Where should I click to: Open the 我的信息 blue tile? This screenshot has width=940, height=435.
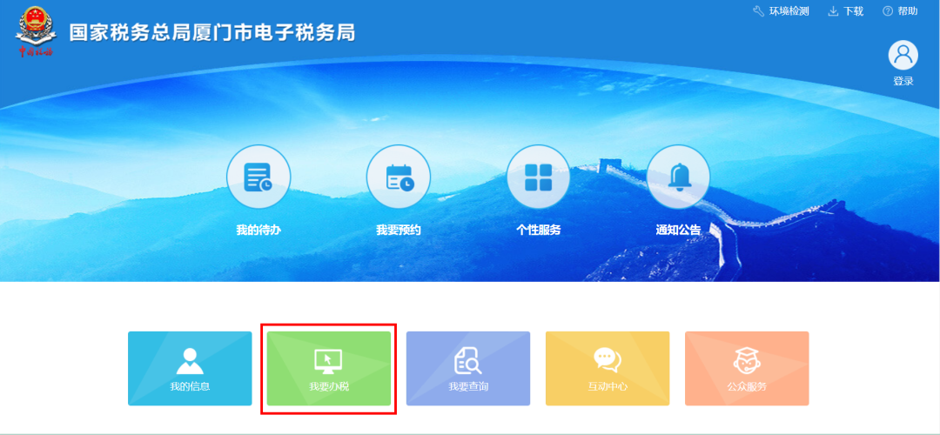(x=190, y=369)
